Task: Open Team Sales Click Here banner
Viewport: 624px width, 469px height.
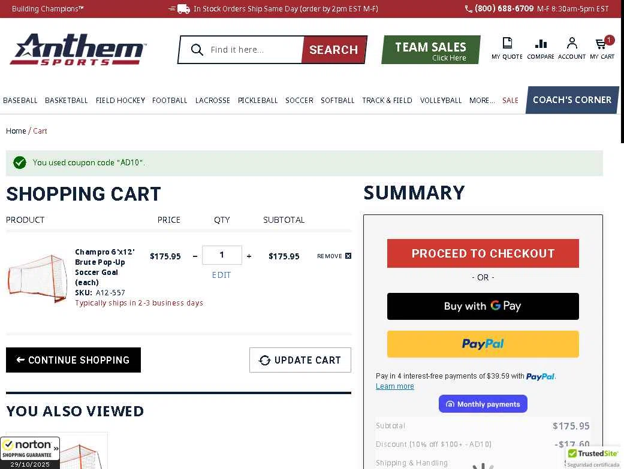Action: click(x=430, y=50)
